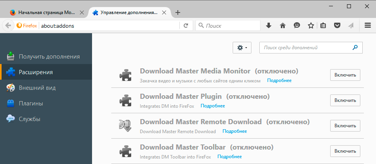The image size is (376, 164).
Task: Close the Начальная страница tab
Action: 82,12
